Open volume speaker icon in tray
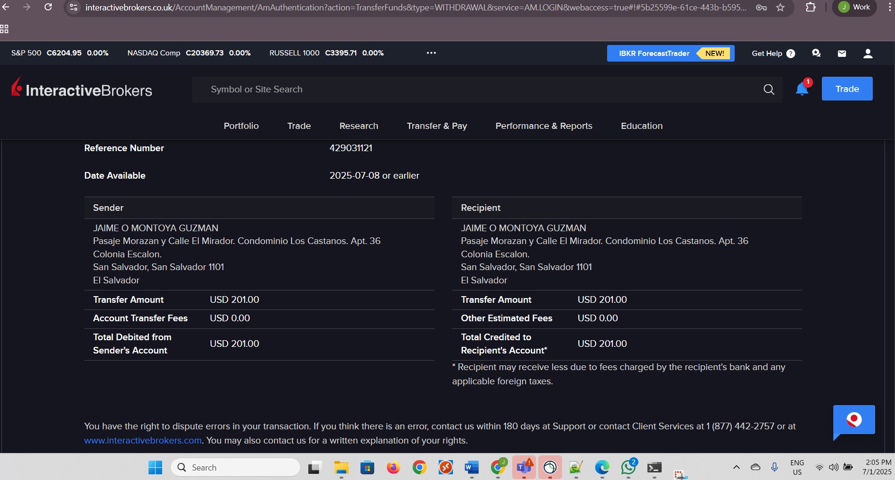895x480 pixels. (833, 467)
